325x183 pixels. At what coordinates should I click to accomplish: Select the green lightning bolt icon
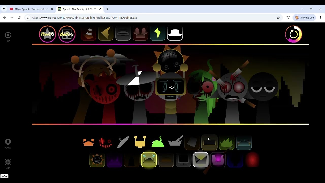pos(157,33)
